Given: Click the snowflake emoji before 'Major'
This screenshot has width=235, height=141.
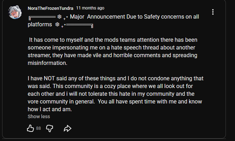Looking at the screenshot, I should (59, 17).
